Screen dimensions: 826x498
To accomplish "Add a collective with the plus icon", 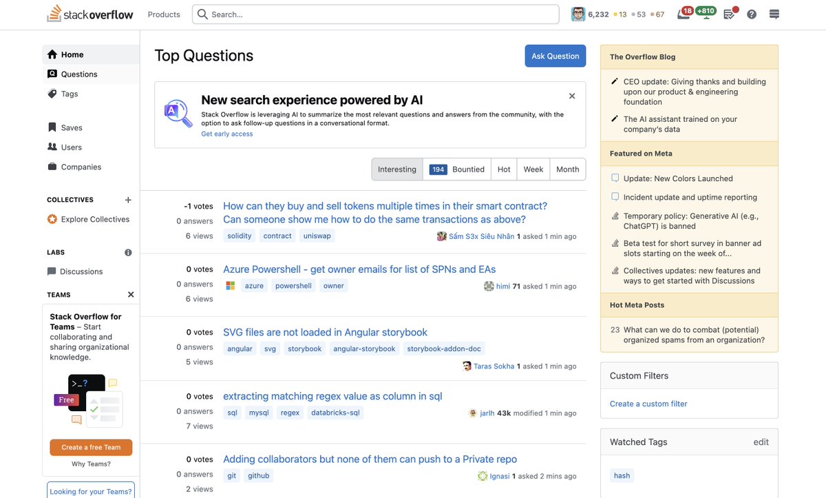I will (x=128, y=200).
